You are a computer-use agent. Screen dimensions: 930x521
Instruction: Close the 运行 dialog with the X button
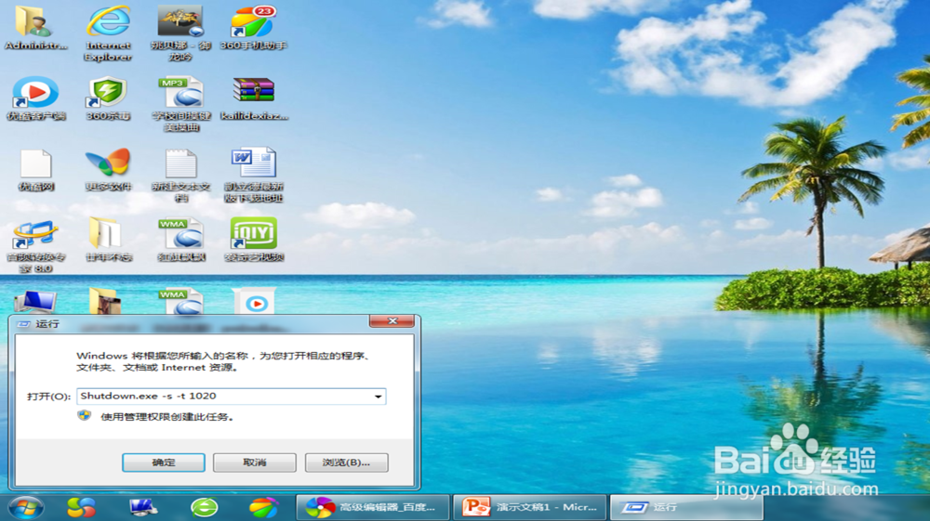click(x=392, y=321)
